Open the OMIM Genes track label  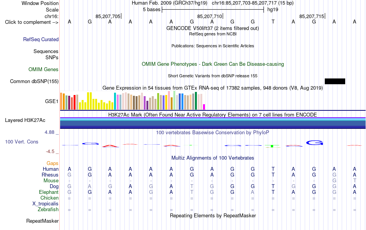(x=44, y=70)
